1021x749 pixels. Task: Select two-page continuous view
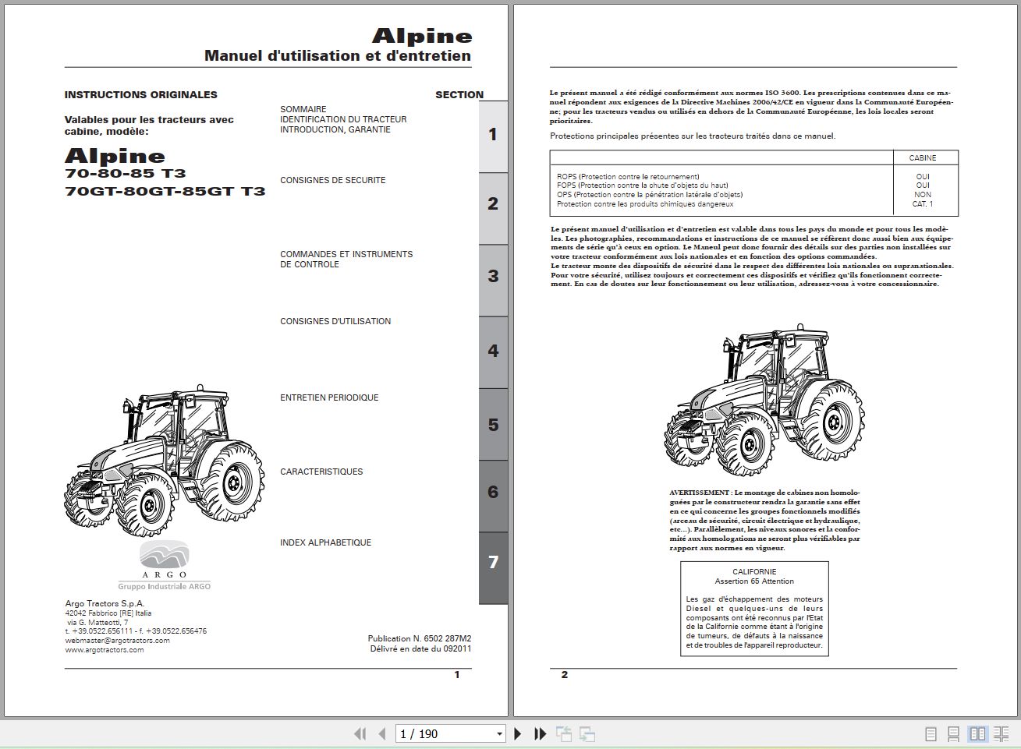click(1002, 733)
